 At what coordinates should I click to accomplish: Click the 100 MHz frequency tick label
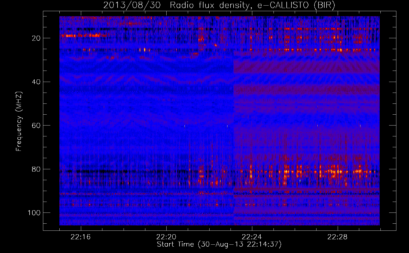[34, 213]
